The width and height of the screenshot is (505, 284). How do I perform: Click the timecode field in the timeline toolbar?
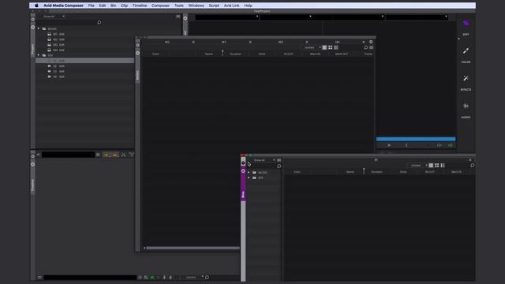(69, 155)
